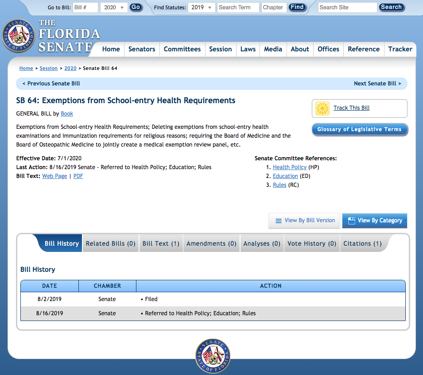Click the Senate seal at page bottom
423x375 pixels.
point(213,356)
